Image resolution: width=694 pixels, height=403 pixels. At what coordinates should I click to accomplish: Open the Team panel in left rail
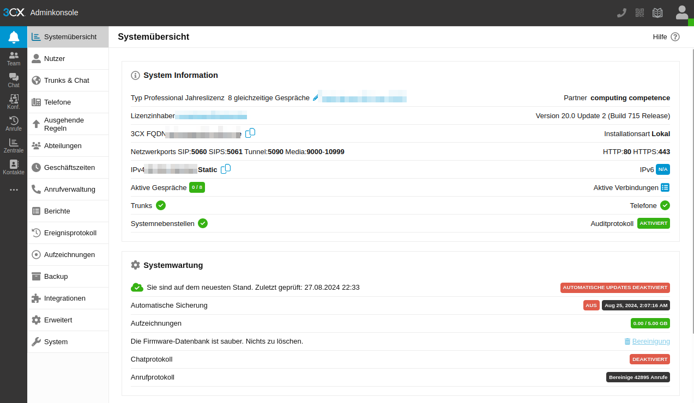coord(14,58)
